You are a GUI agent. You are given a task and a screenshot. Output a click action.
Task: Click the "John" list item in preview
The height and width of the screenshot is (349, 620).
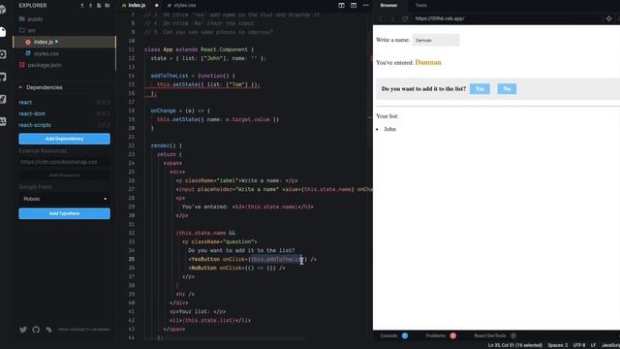coord(389,129)
